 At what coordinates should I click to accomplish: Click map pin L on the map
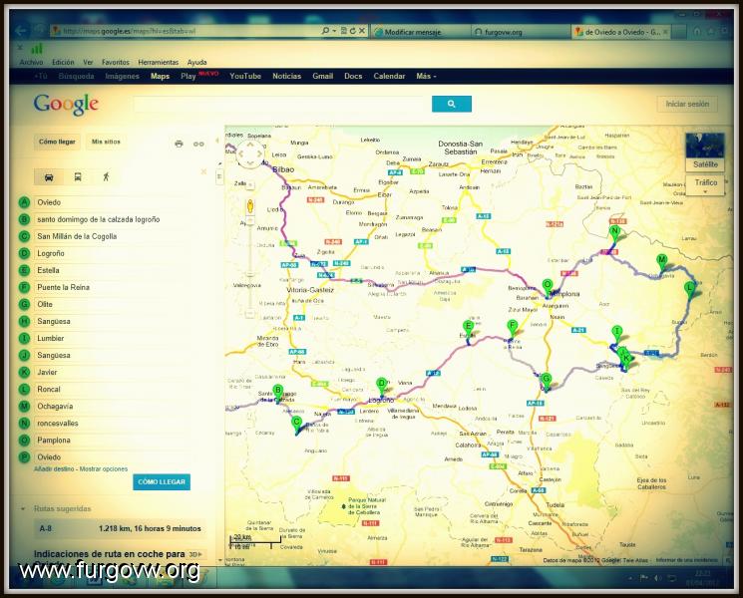tap(689, 290)
